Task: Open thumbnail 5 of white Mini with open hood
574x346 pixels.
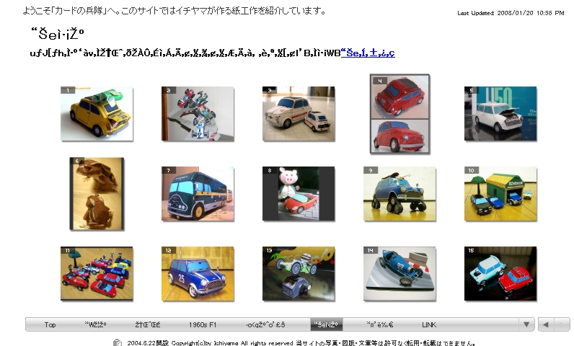Action: pyautogui.click(x=500, y=113)
